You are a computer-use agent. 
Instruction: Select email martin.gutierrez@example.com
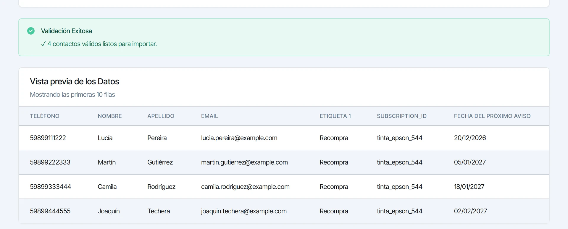[244, 162]
